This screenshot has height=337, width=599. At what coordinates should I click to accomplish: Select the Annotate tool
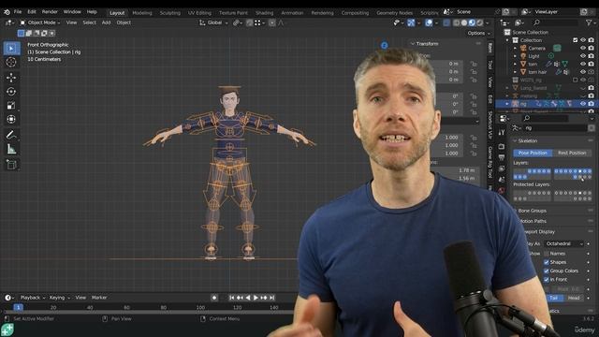(11, 135)
